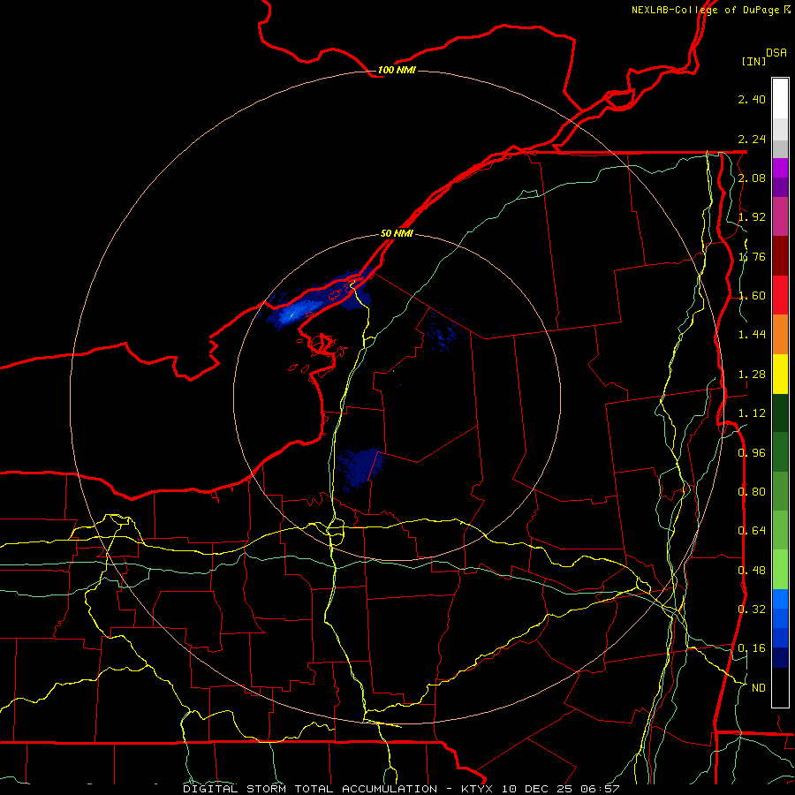The height and width of the screenshot is (795, 795).
Task: Select the 50 NMI range ring label
Action: point(397,233)
